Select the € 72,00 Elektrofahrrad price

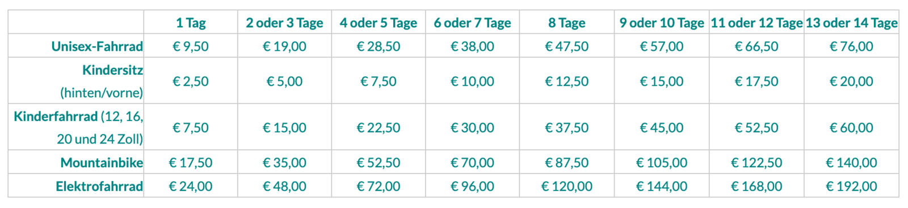pyautogui.click(x=379, y=187)
